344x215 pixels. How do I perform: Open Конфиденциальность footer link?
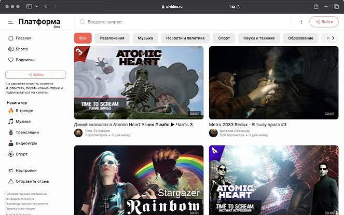tap(20, 199)
